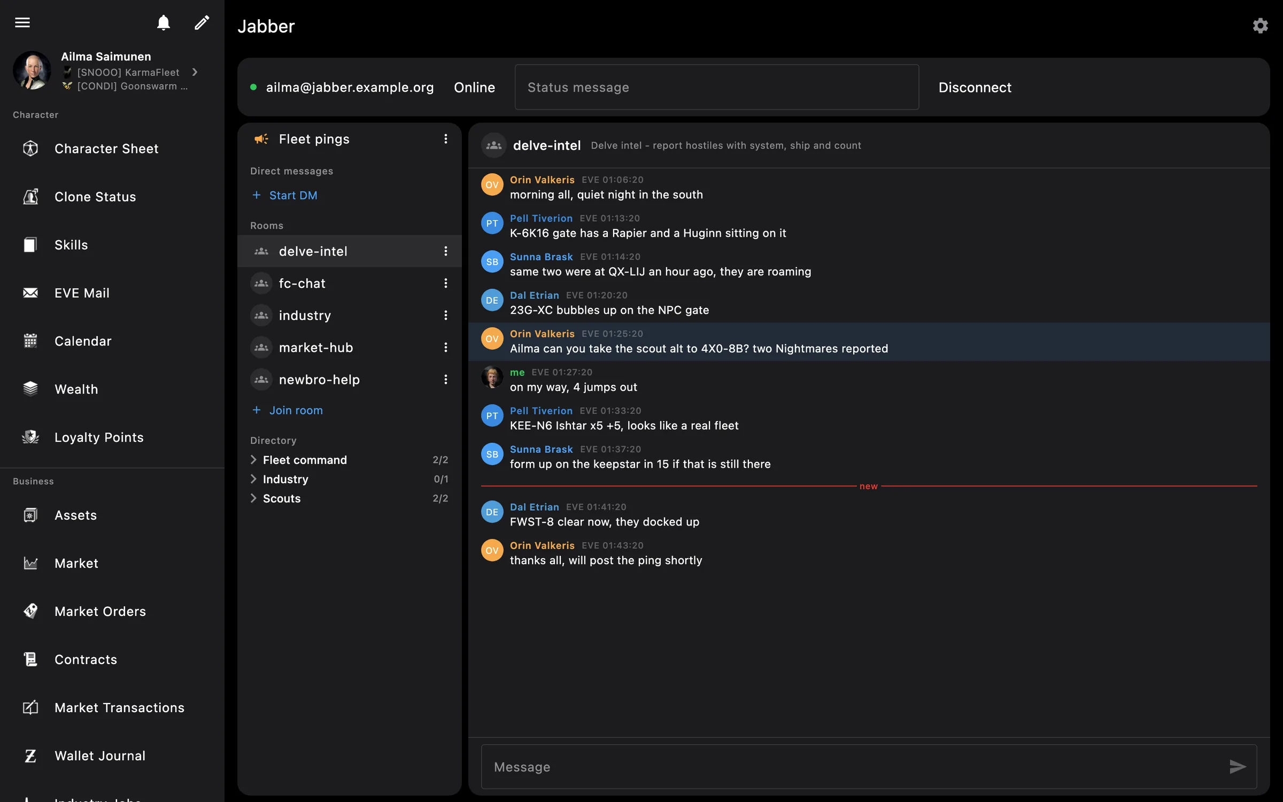Open the Contracts page
Viewport: 1283px width, 802px height.
tap(112, 659)
